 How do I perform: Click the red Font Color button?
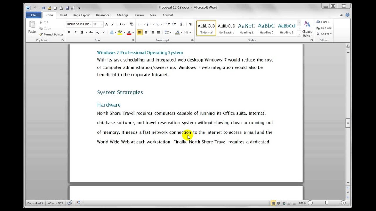(129, 33)
